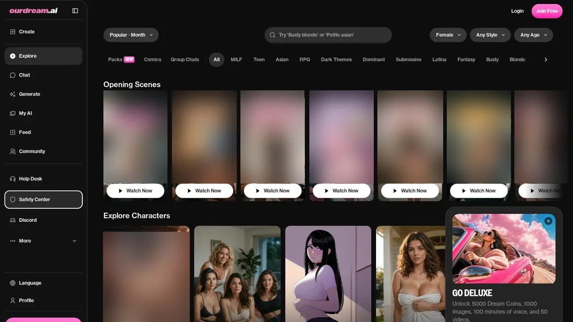Screen dimensions: 573x322
Task: Open the Feed section
Action: click(43, 132)
